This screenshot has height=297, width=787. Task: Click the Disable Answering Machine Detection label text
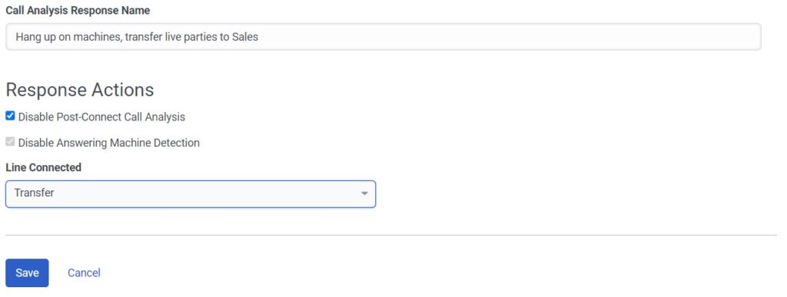pos(109,143)
